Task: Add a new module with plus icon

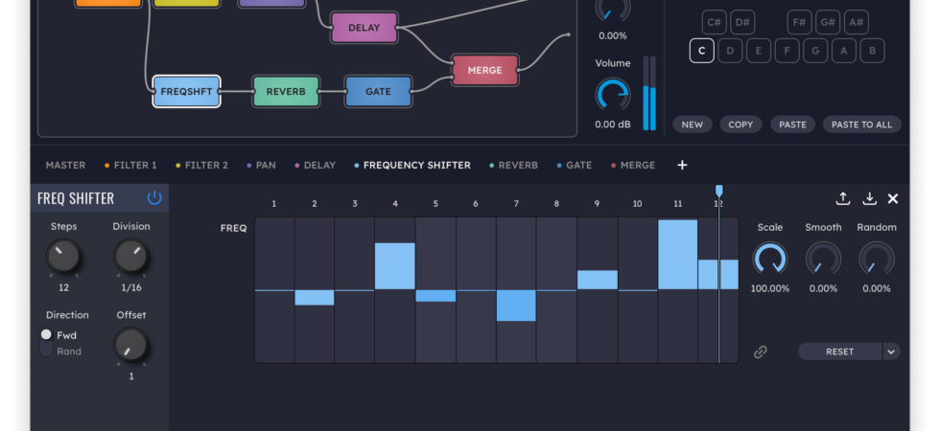Action: click(682, 165)
